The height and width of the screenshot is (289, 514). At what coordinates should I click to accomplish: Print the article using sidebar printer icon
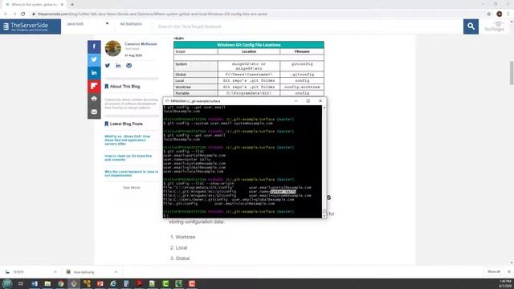tap(94, 99)
